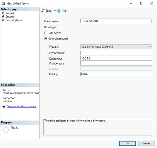Expand the Script dropdown arrow
157x148 pixels.
tap(55, 11)
